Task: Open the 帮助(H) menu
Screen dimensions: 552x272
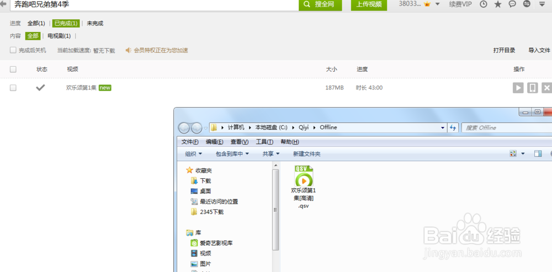Action: tap(290, 142)
